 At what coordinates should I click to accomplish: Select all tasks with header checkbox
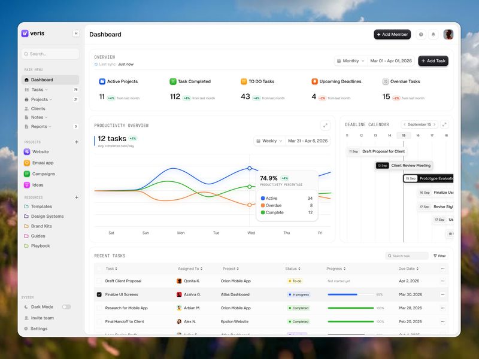(99, 269)
